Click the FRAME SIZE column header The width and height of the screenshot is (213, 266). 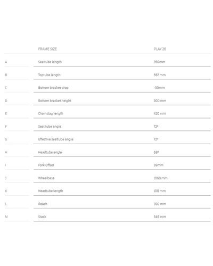tap(47, 49)
